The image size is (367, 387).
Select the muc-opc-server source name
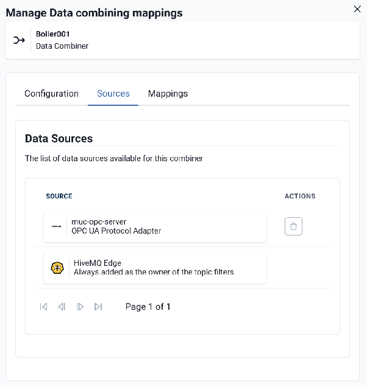(99, 221)
